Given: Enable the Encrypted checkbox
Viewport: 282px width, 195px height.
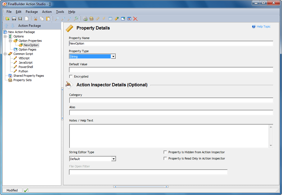Looking at the screenshot, I should [x=71, y=76].
